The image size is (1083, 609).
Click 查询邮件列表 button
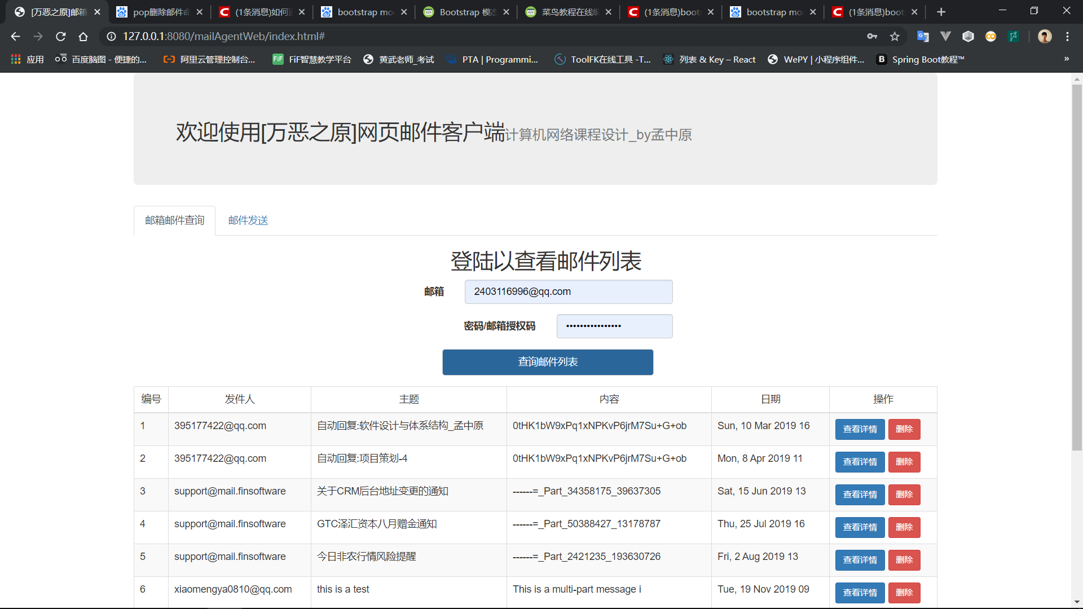548,362
